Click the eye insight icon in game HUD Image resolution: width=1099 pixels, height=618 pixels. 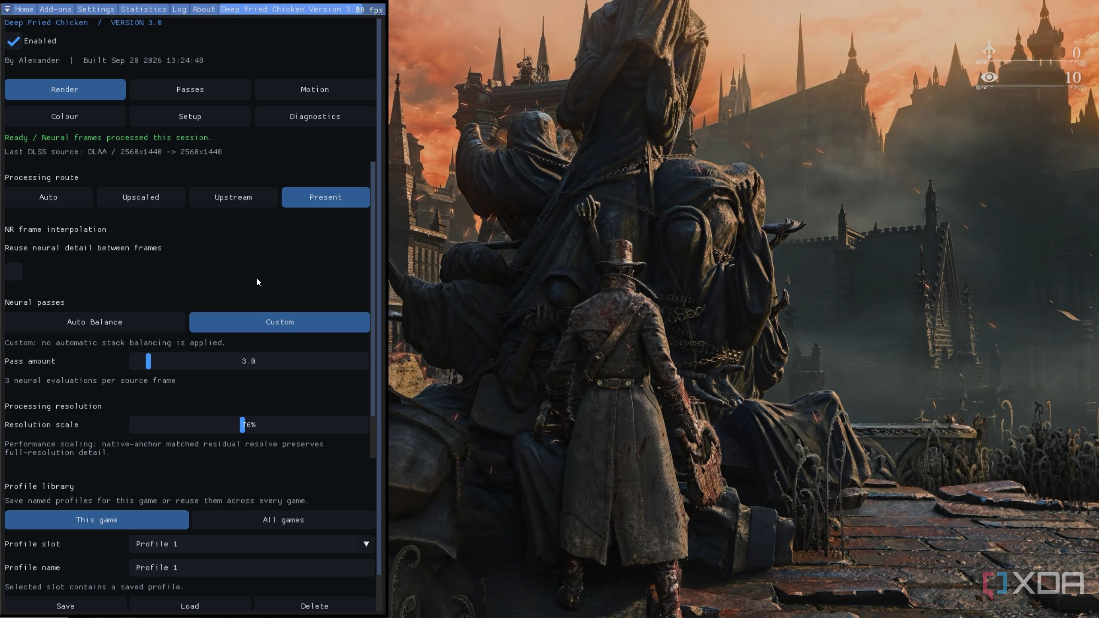point(989,77)
